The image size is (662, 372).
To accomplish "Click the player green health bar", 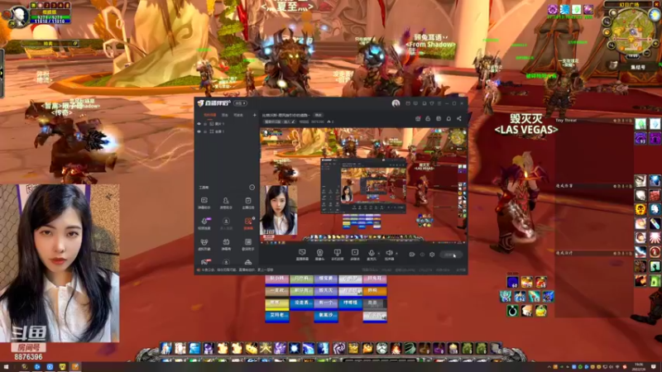I will click(x=50, y=17).
